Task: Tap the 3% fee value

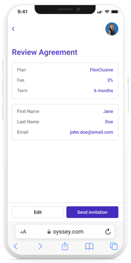Action: [x=110, y=81]
